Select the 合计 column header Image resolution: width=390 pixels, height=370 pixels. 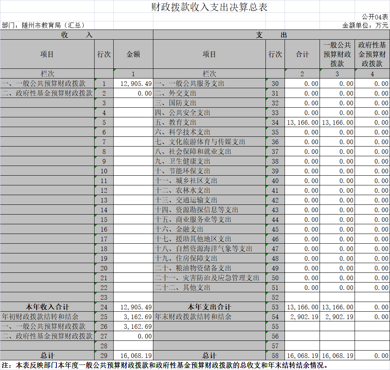pos(302,54)
